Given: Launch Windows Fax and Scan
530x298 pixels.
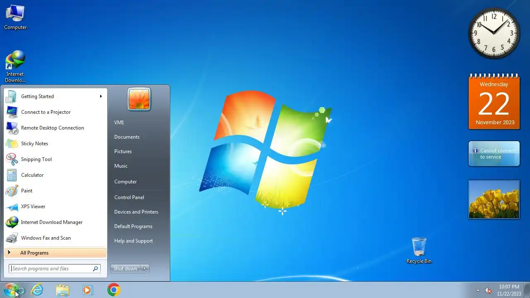Looking at the screenshot, I should [x=55, y=238].
